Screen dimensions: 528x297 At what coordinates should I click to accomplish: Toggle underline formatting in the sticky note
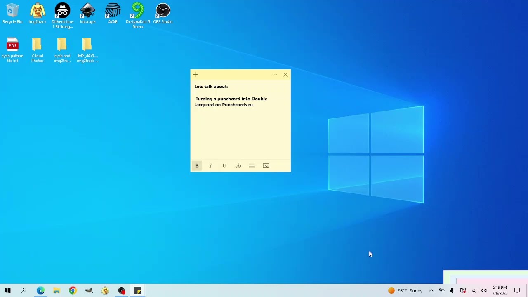tap(224, 166)
